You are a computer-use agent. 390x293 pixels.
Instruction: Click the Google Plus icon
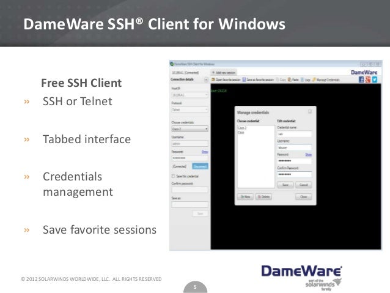(x=368, y=80)
